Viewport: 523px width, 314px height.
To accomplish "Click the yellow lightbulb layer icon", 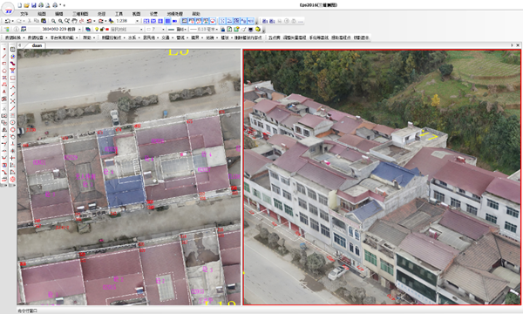I will (x=97, y=30).
